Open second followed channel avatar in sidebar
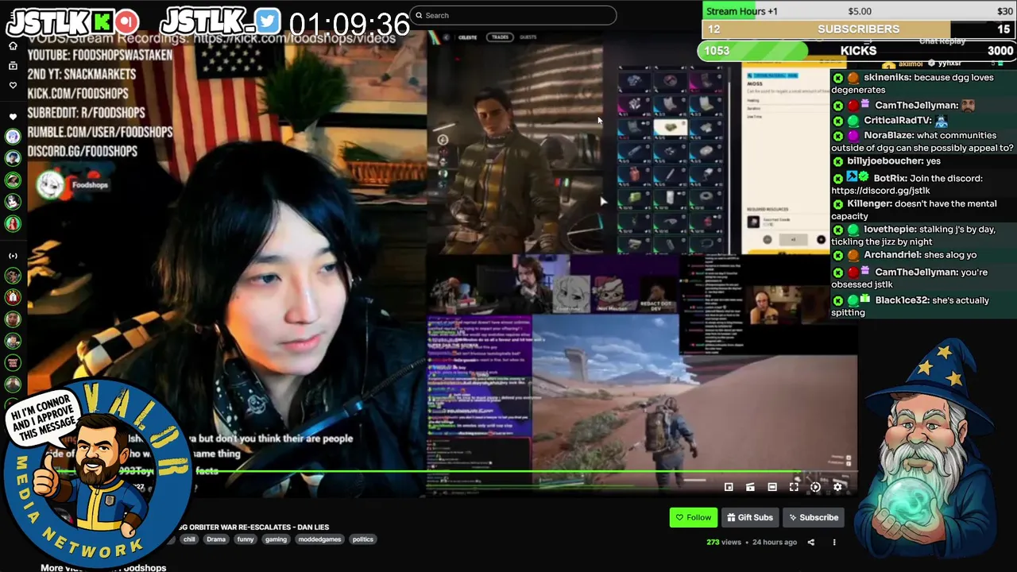 (13, 158)
